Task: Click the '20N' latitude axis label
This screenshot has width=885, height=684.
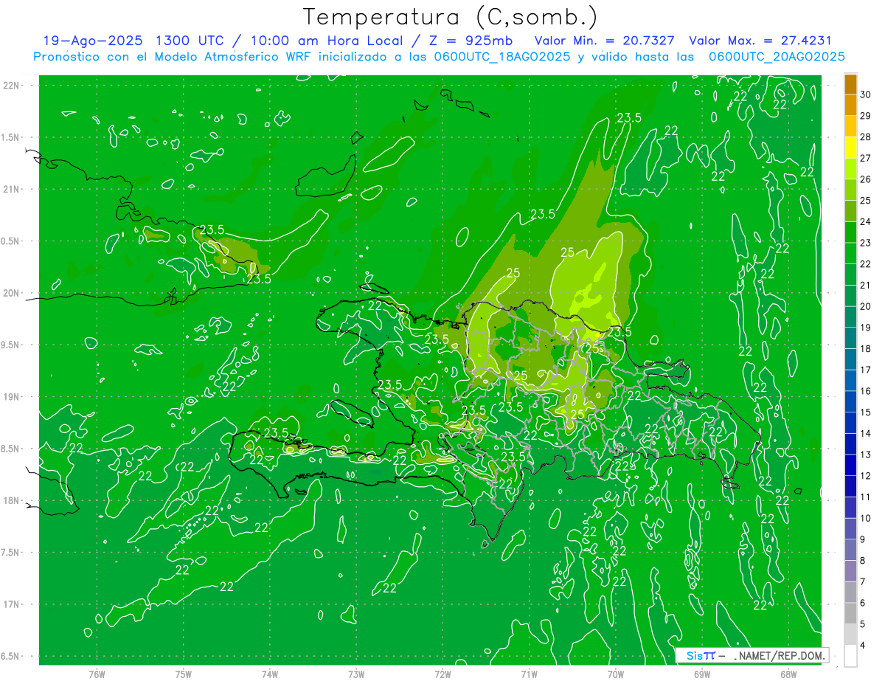Action: pos(12,293)
